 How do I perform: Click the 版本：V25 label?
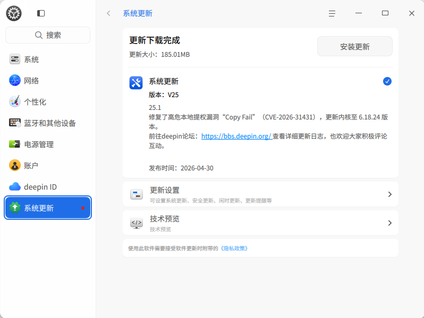(164, 95)
